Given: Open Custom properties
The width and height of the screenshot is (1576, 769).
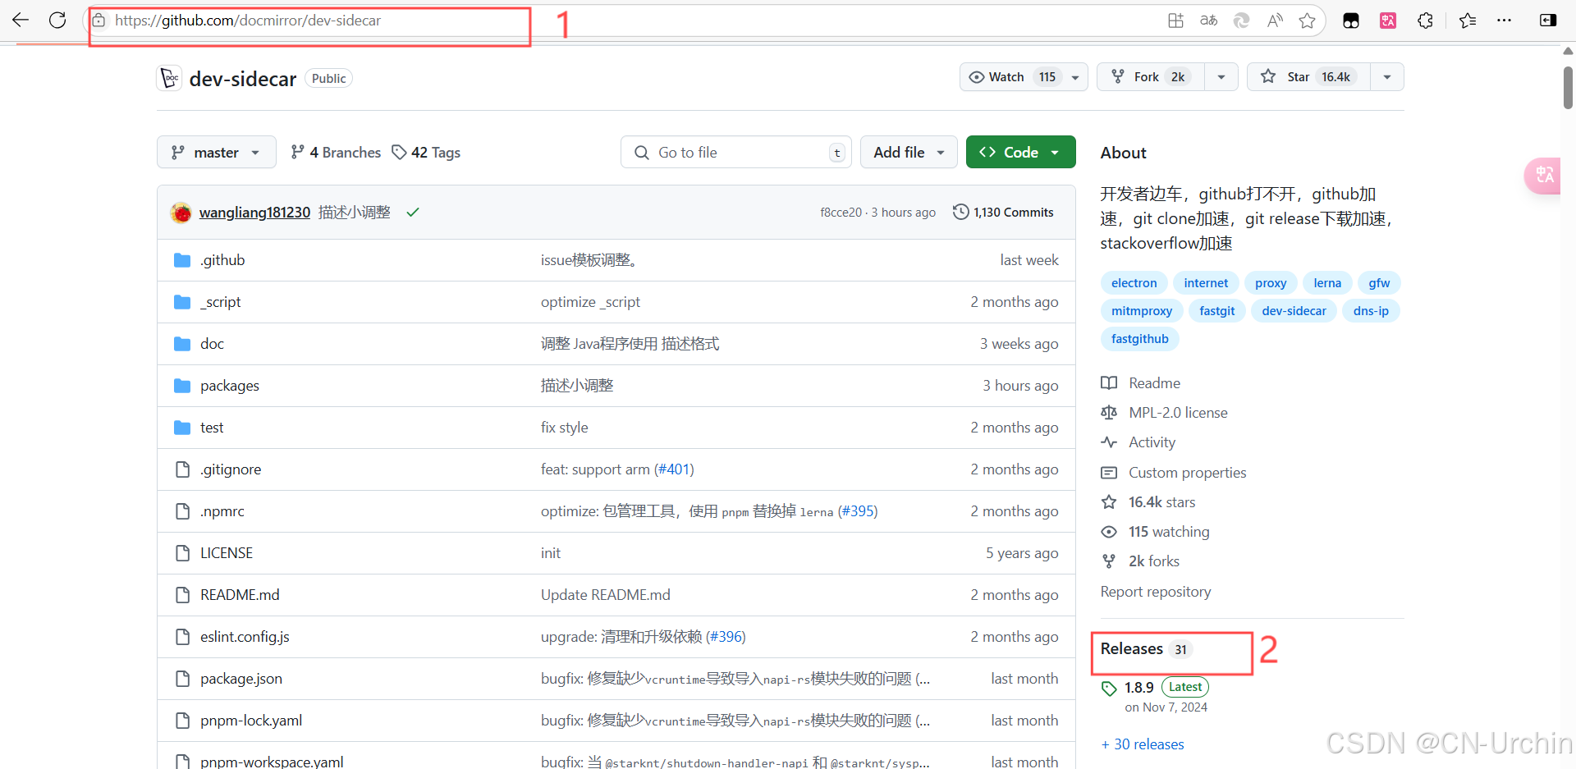Looking at the screenshot, I should 1174,473.
